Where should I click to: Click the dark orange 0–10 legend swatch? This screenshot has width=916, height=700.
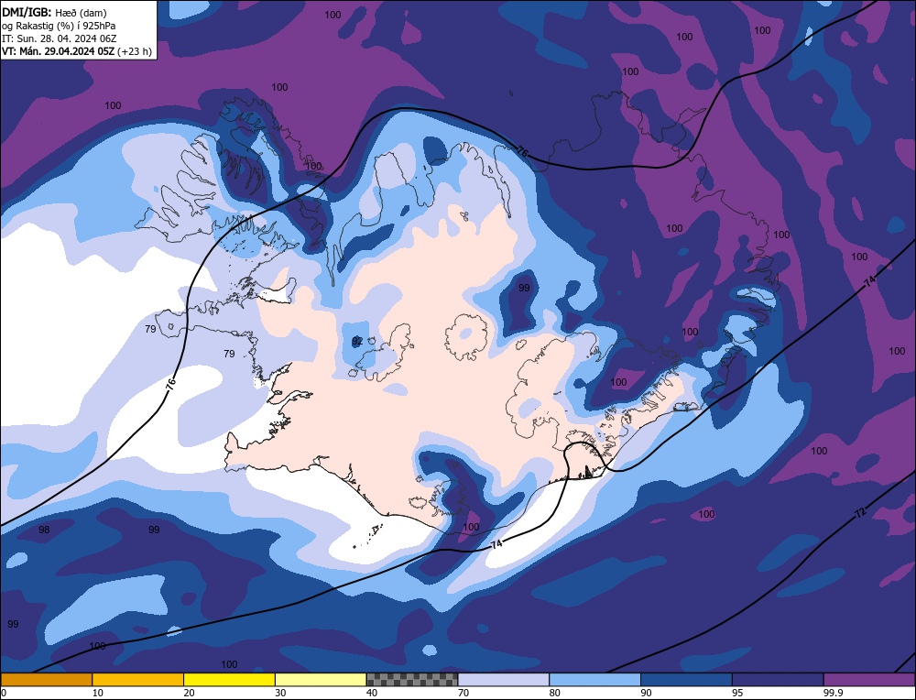point(46,679)
